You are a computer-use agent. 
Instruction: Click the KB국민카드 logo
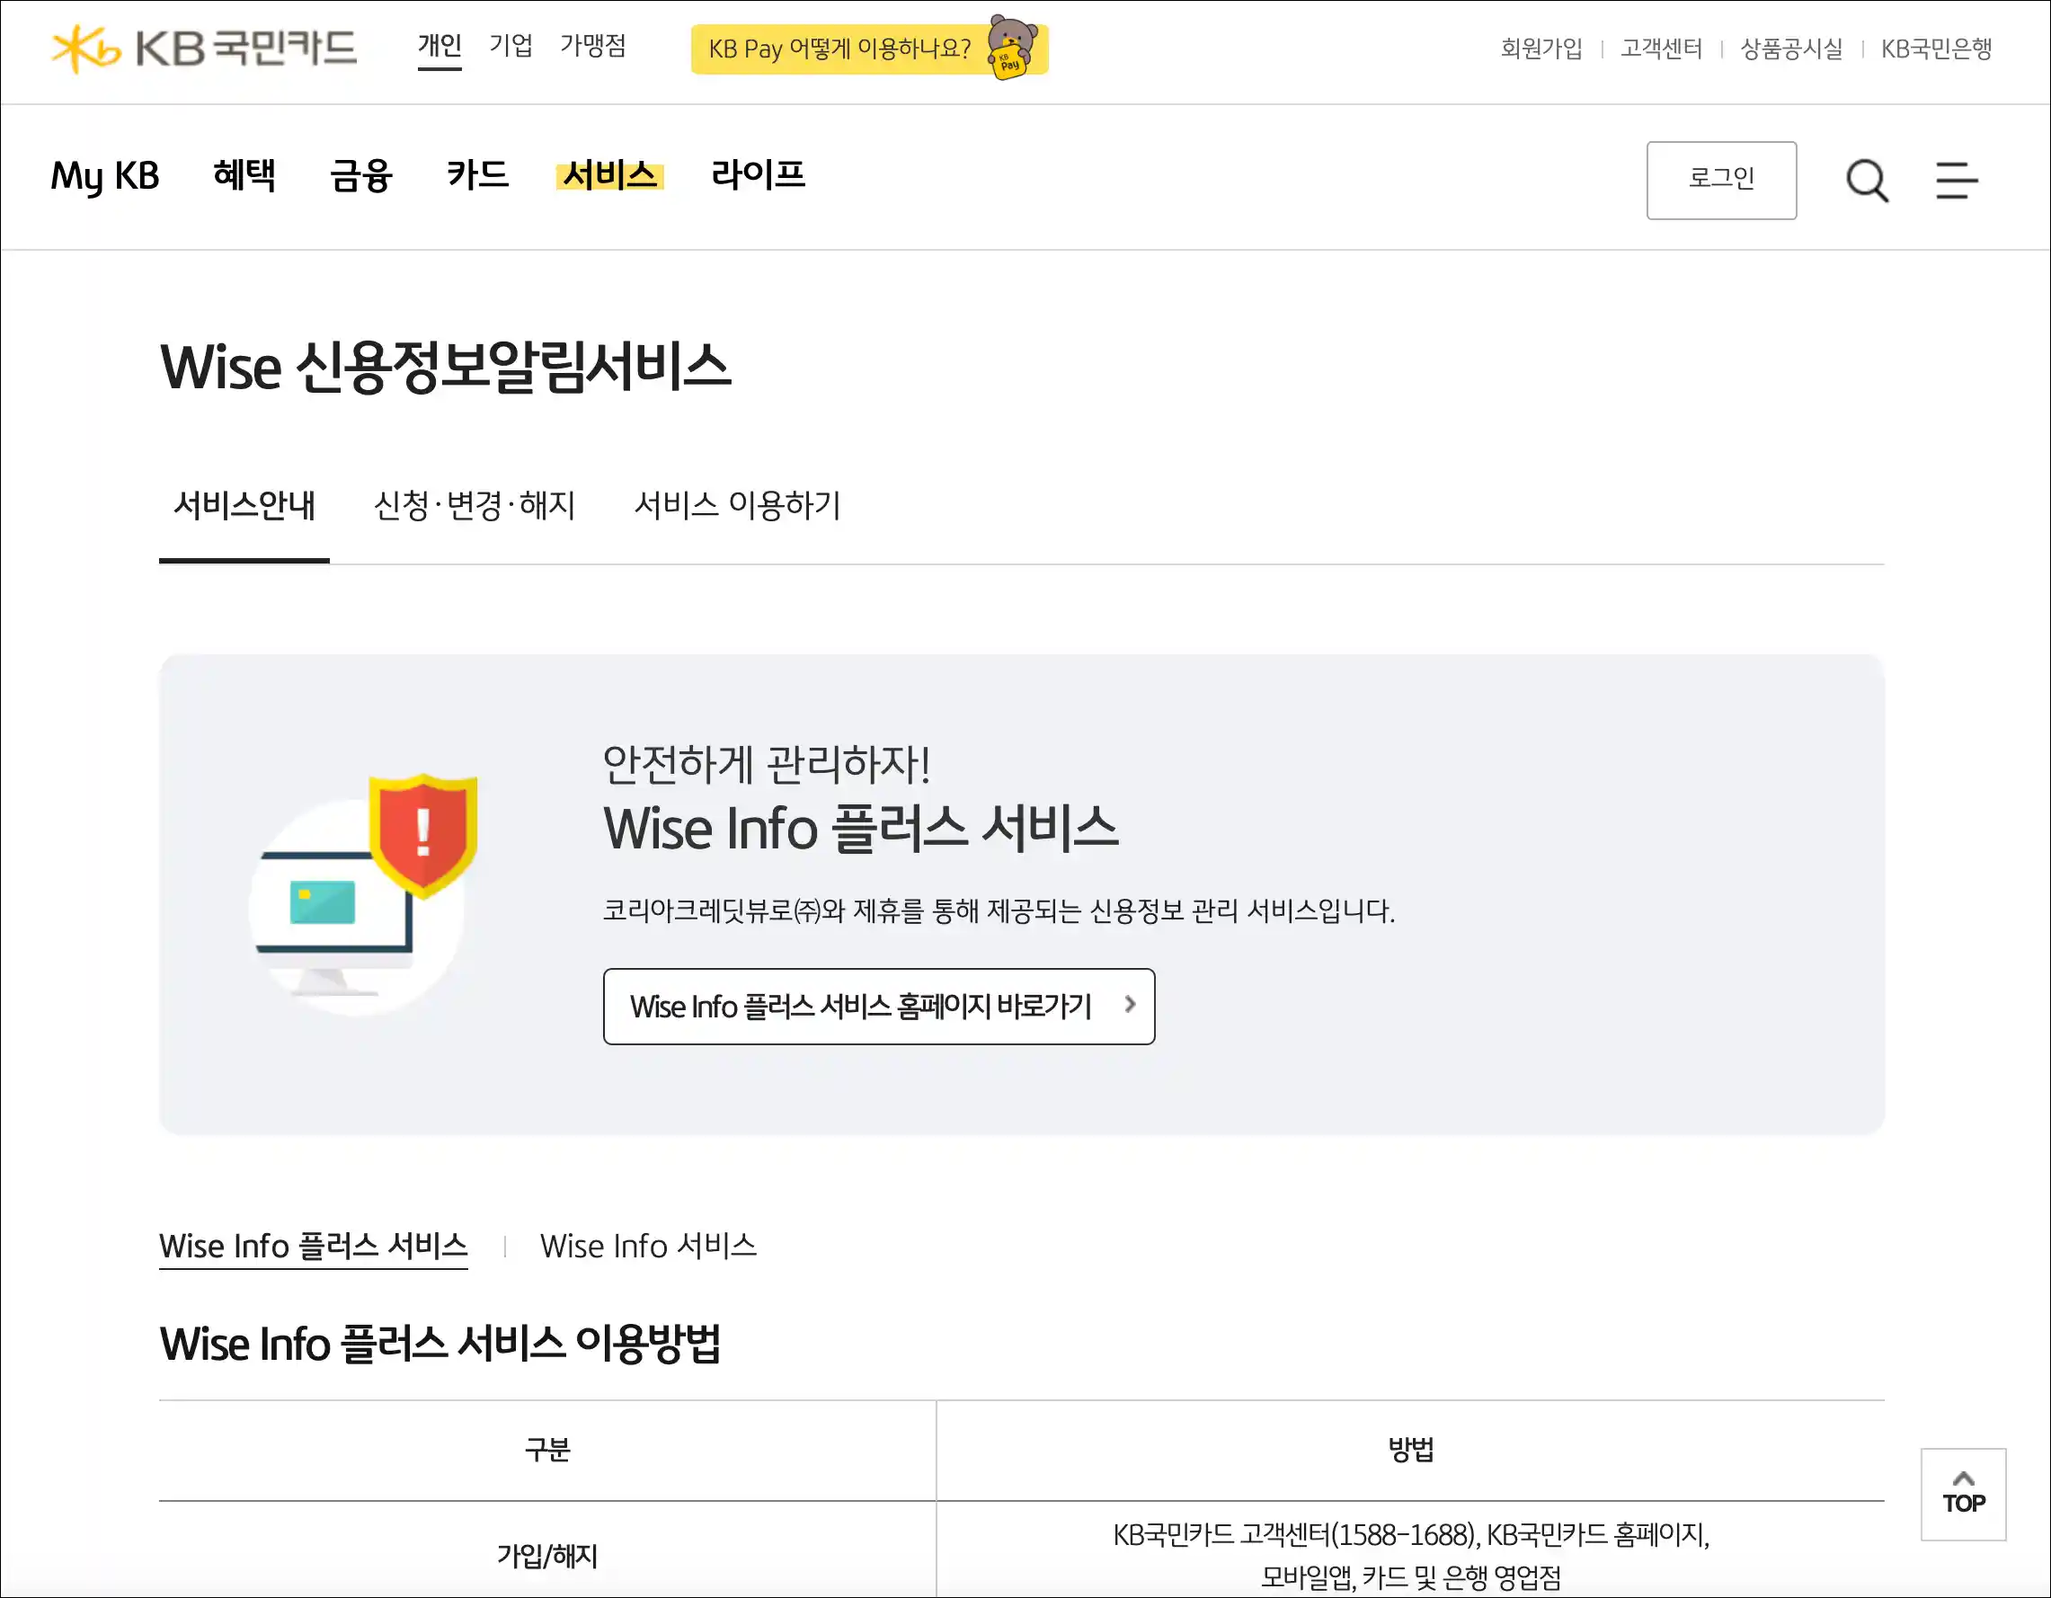(x=204, y=49)
